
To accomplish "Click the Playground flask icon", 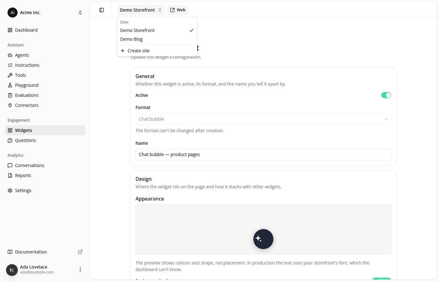I will point(10,85).
